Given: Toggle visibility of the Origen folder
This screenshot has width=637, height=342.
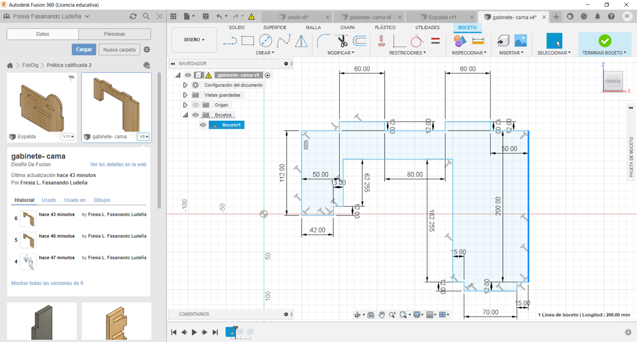Looking at the screenshot, I should pos(196,105).
